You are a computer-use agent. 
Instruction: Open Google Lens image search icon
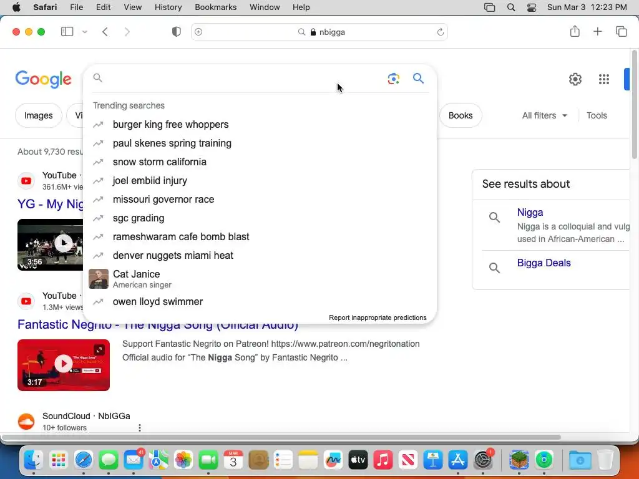[393, 79]
